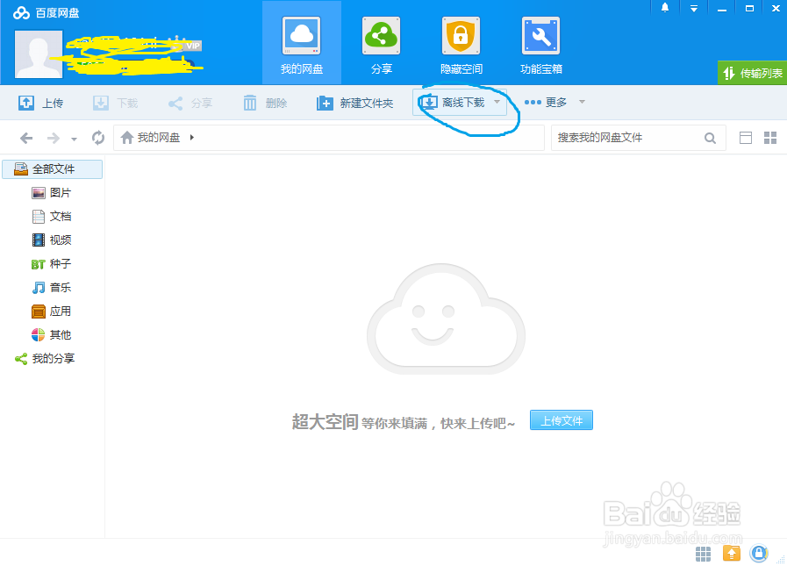Viewport: 787px width, 566px height.
Task: Open 我的分享 in sidebar
Action: click(x=45, y=359)
